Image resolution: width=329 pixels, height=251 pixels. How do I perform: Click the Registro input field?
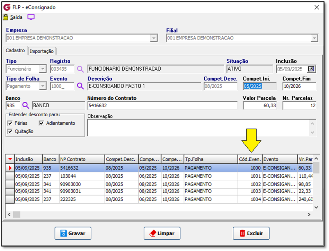[62, 69]
